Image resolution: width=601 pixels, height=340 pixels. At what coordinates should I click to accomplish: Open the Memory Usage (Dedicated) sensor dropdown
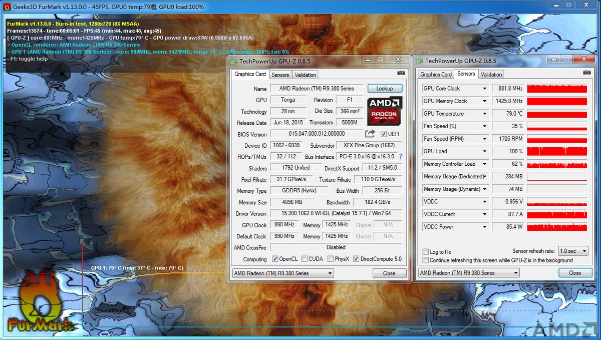pos(484,176)
